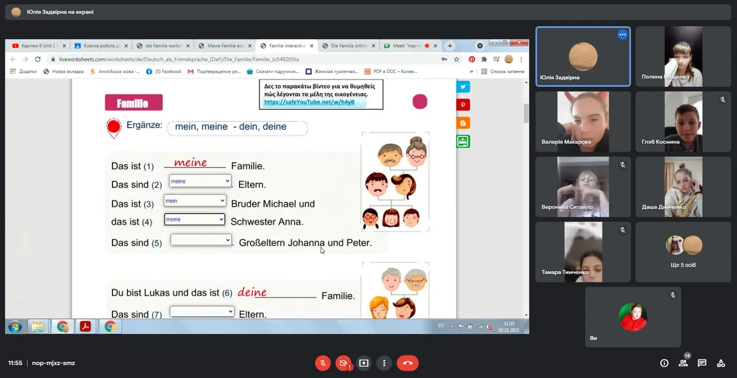Click the Present screen button in Meet

(x=364, y=363)
